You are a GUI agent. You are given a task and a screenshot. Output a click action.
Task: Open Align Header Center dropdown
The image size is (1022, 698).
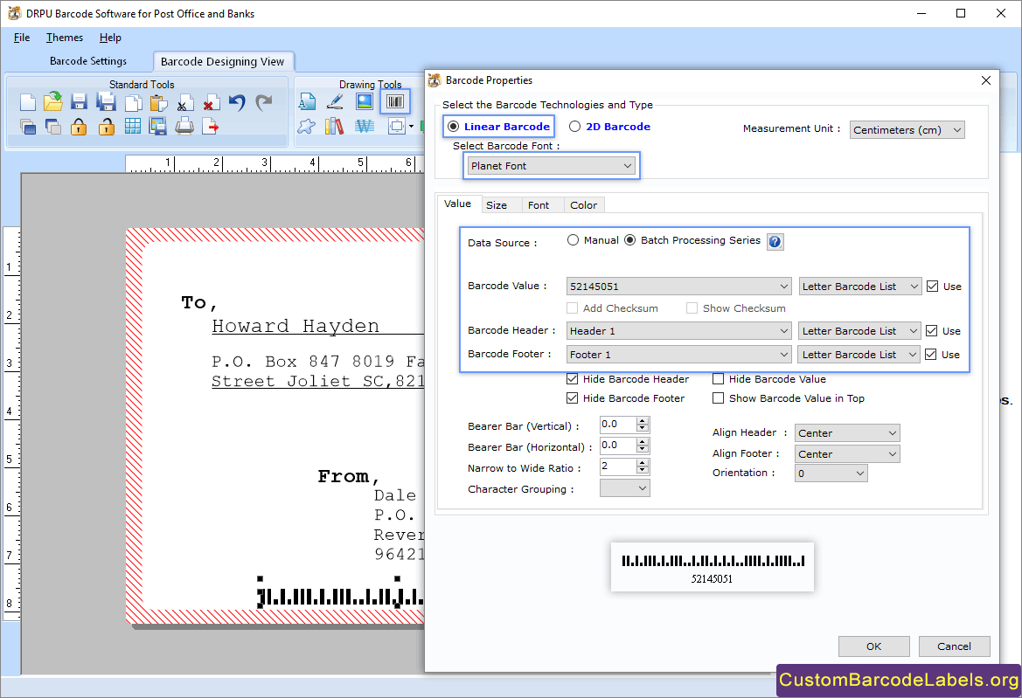[847, 433]
